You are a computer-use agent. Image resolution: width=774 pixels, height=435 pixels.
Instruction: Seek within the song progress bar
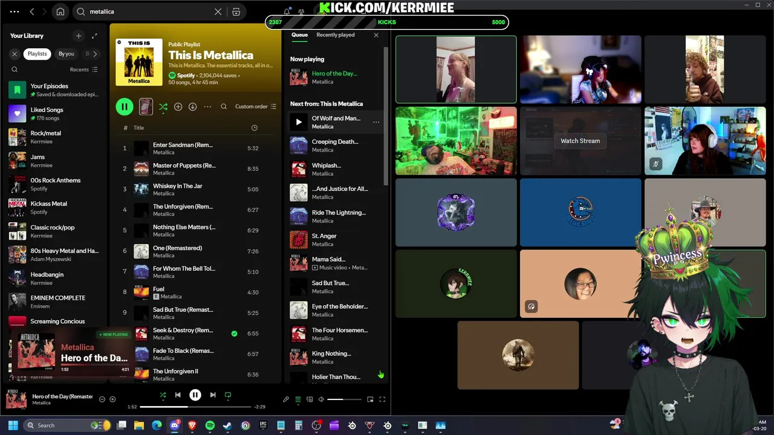195,407
